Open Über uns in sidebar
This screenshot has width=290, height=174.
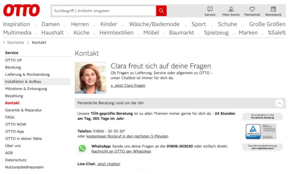13,146
